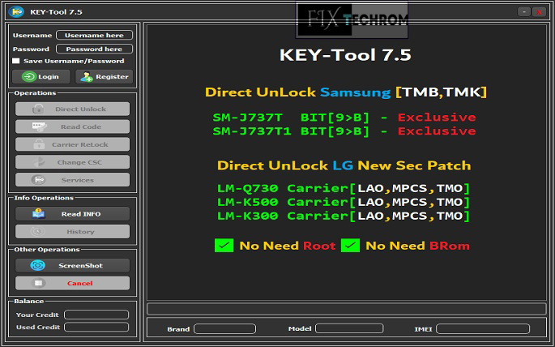Click the 'No Need BRom' green checkmark

pos(350,246)
